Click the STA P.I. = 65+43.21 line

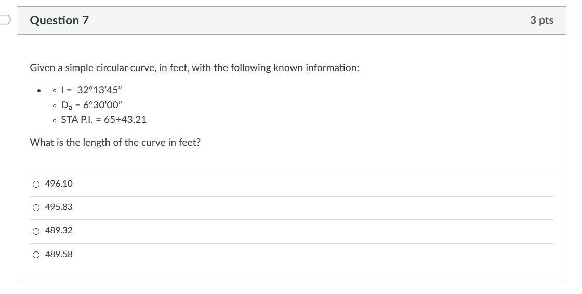pos(103,120)
